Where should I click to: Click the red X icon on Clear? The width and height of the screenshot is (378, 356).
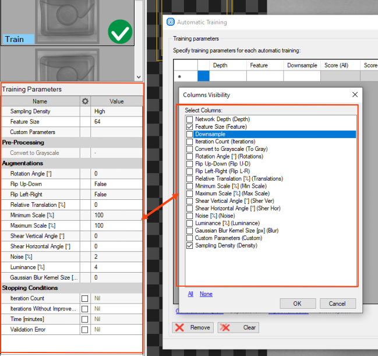point(225,327)
